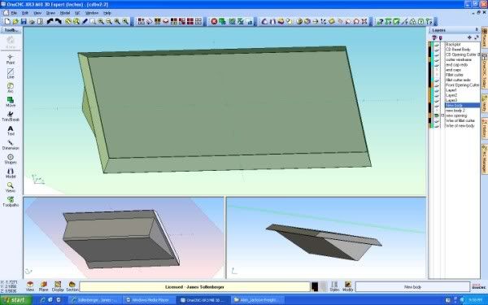Select the Line drawing tool

[11, 73]
